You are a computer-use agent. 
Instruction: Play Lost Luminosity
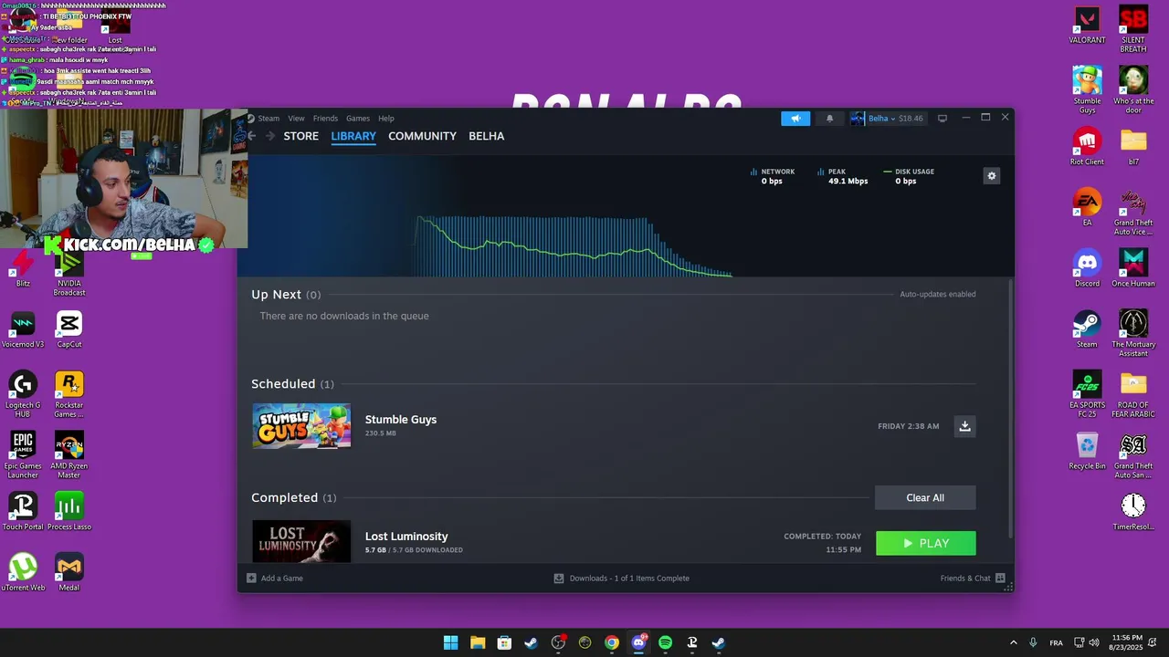925,543
